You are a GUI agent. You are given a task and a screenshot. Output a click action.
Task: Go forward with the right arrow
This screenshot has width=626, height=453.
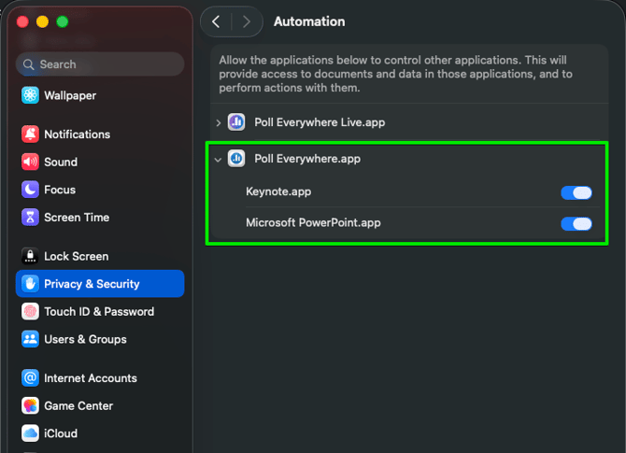(247, 21)
